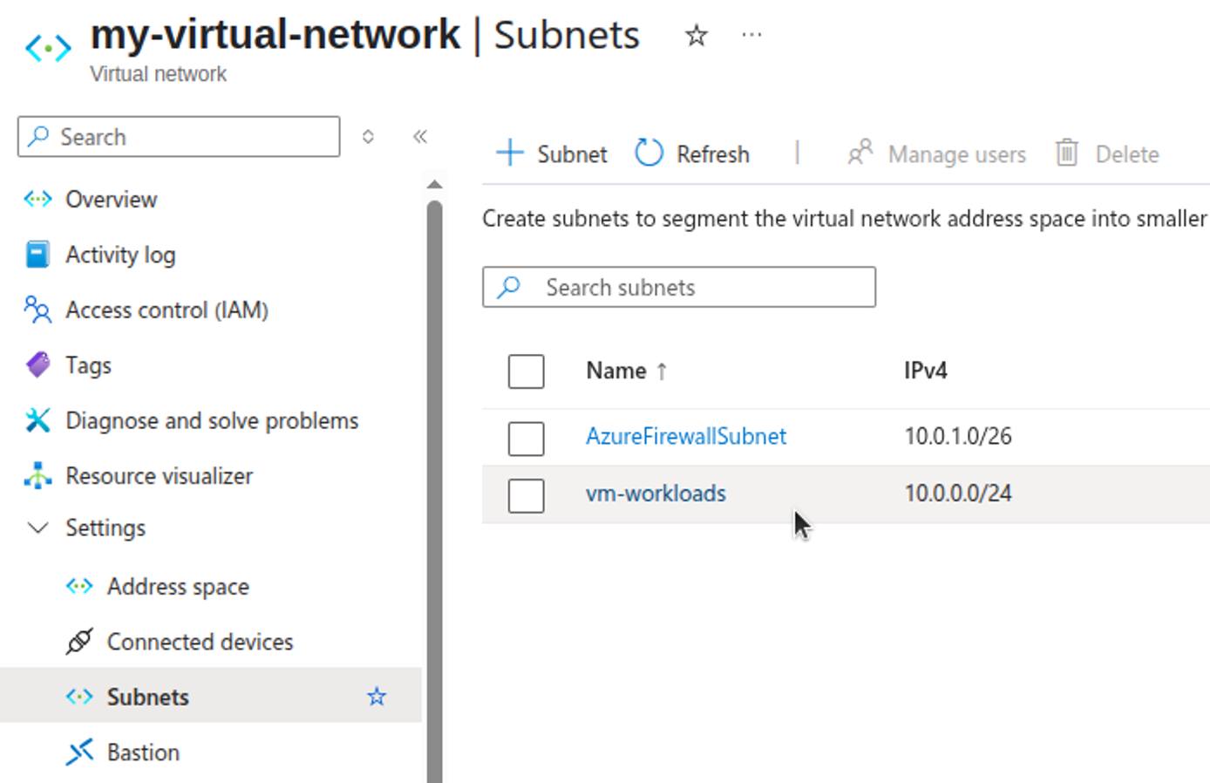Click the Connected devices icon
This screenshot has height=783, width=1210.
(x=78, y=642)
